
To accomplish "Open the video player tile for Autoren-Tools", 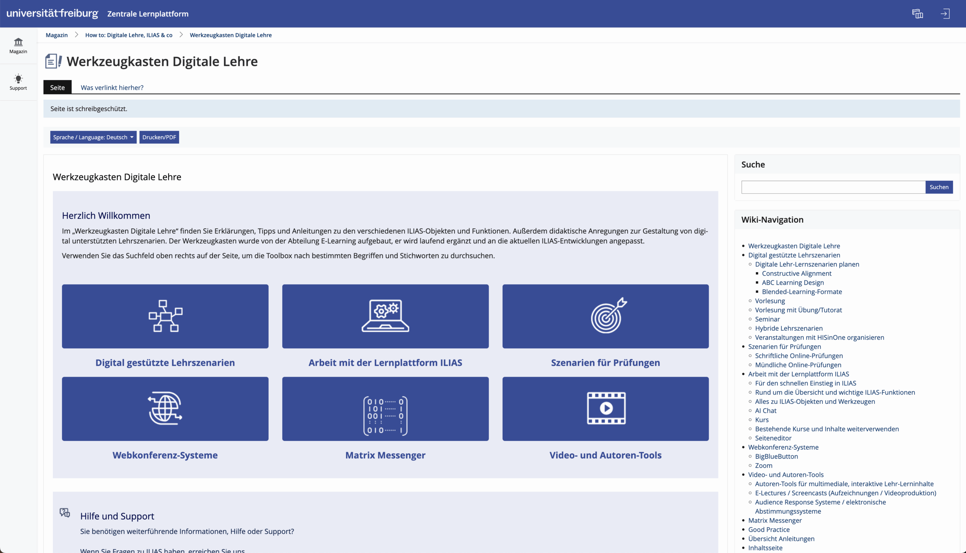I will pyautogui.click(x=605, y=409).
